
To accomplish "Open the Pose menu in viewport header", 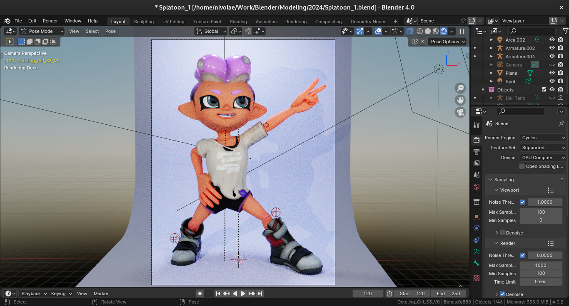I will 110,31.
